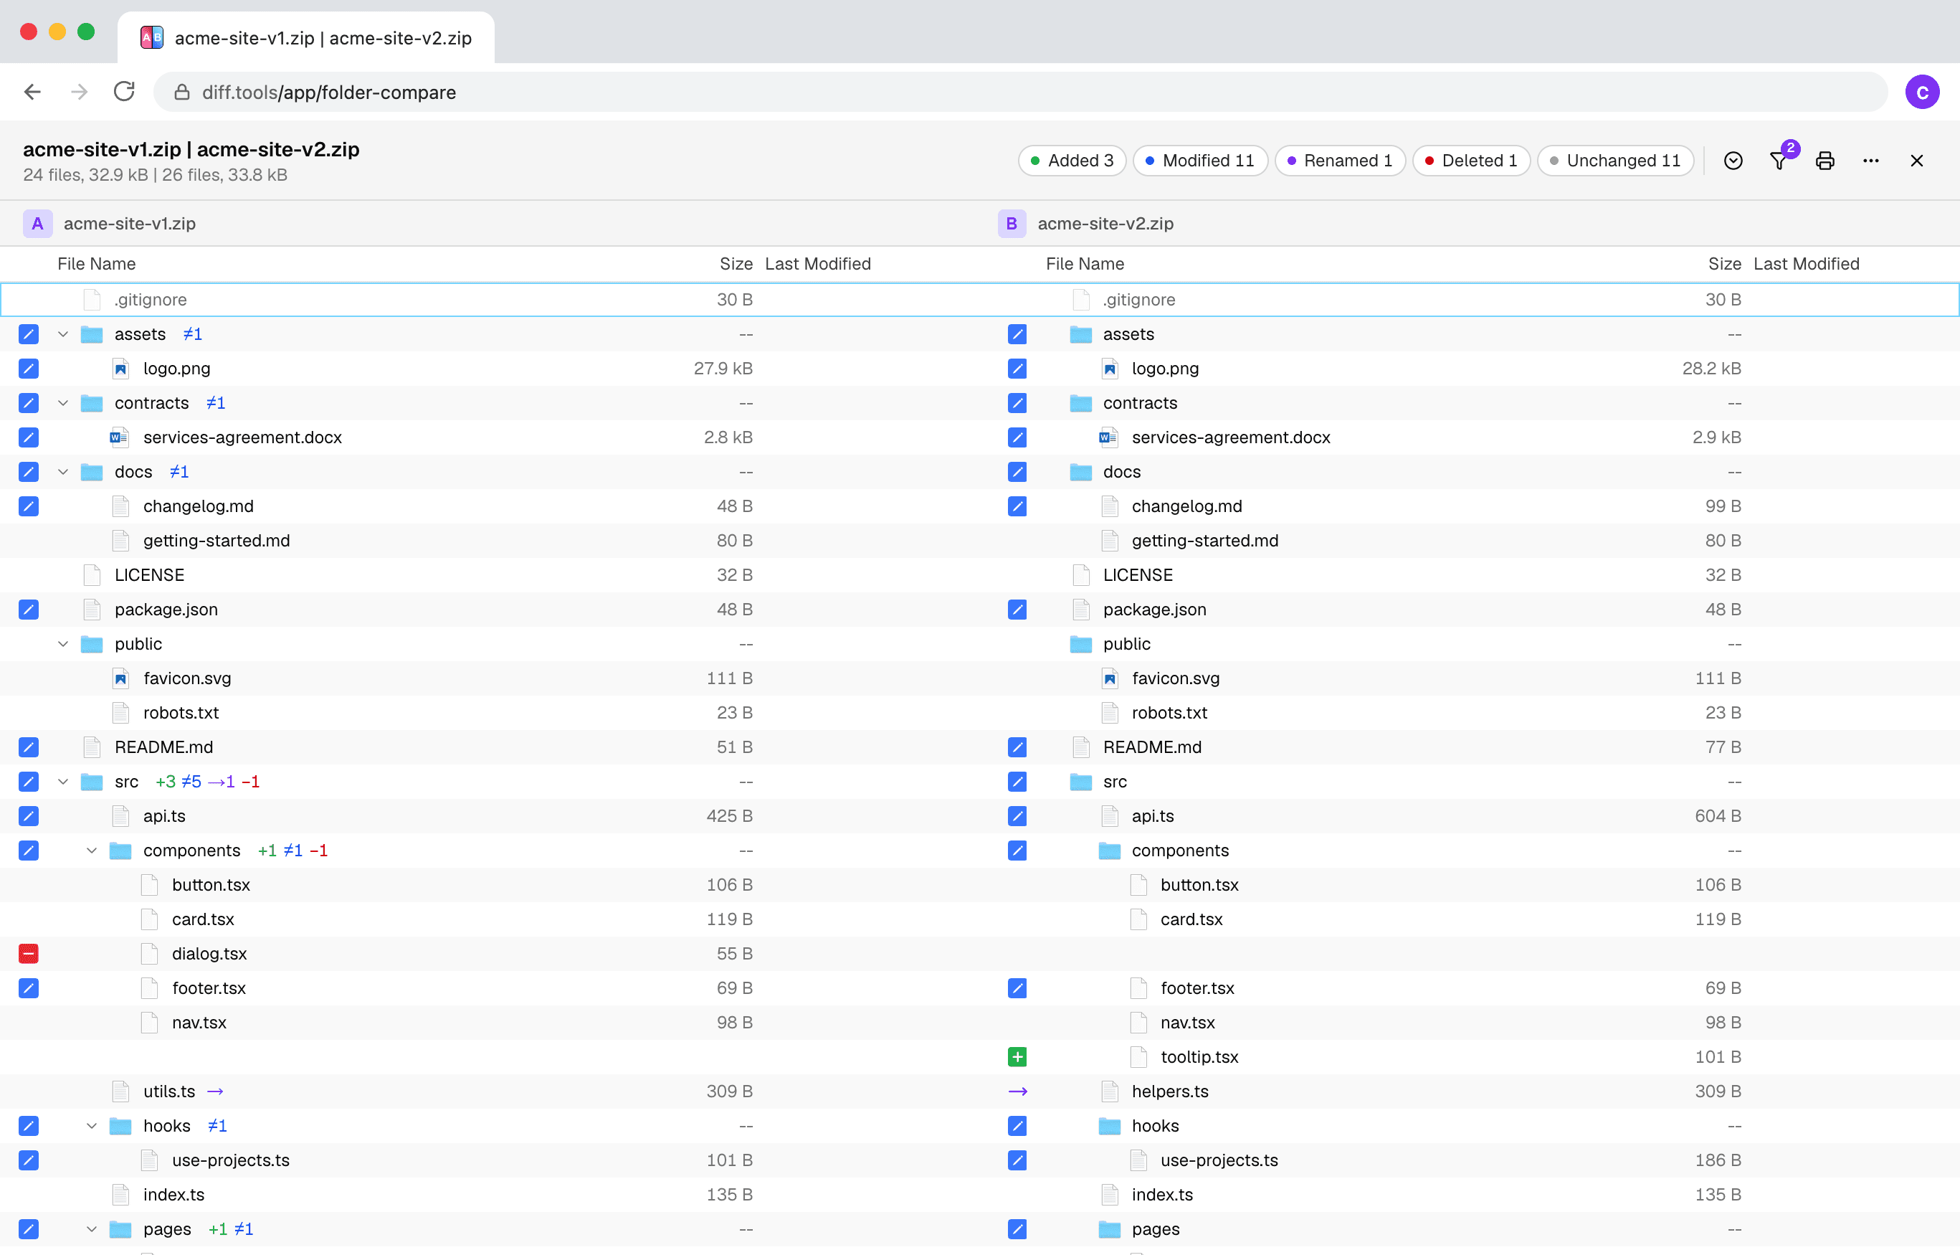
Task: Click the left logo.png image file icon
Action: tap(120, 369)
